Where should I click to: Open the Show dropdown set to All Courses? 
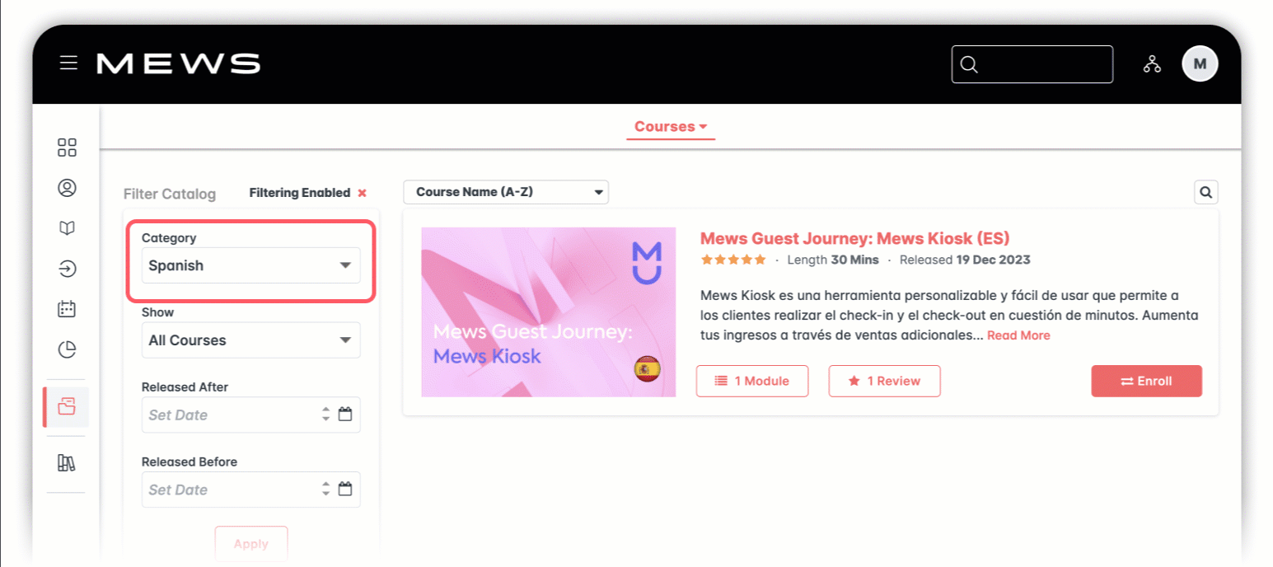coord(250,340)
